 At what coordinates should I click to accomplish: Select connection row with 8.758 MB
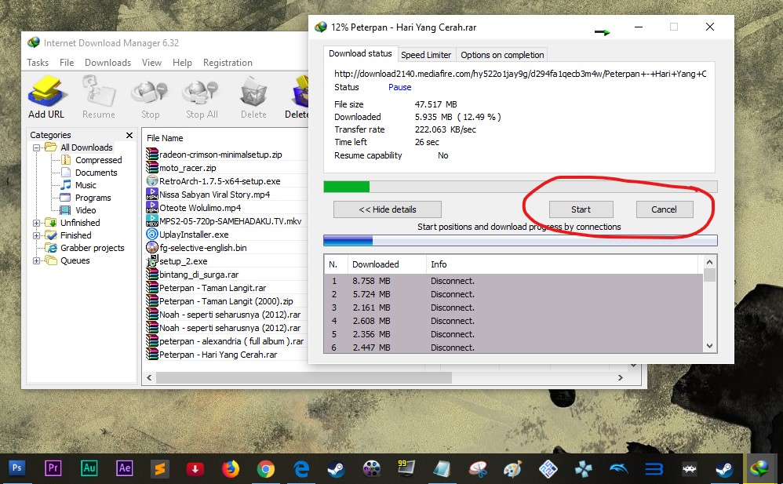513,281
